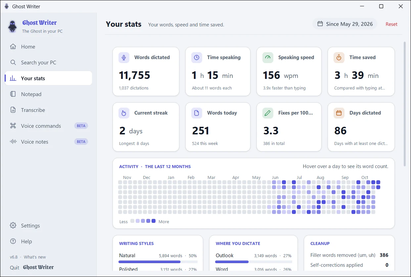Click the vertical scrollbar of stats page
This screenshot has height=277, width=411.
coord(404,104)
